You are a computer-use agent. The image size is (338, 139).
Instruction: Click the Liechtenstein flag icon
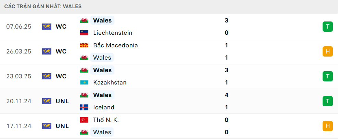click(84, 33)
